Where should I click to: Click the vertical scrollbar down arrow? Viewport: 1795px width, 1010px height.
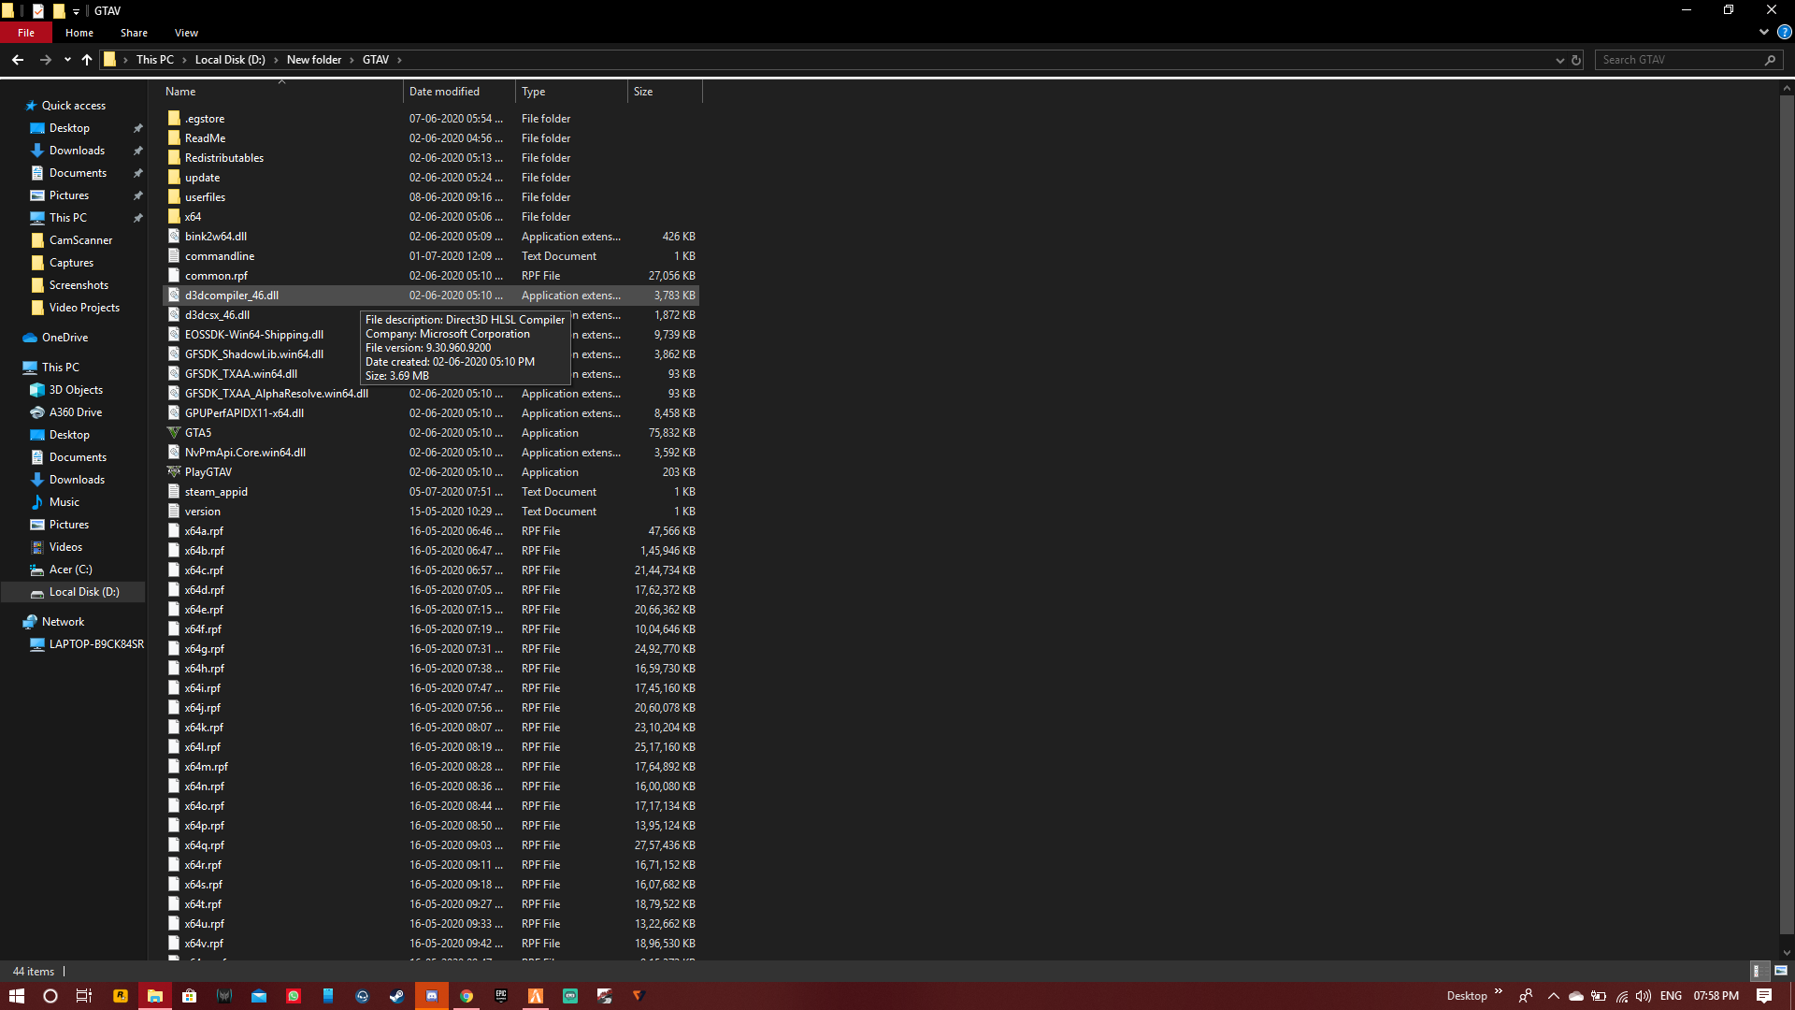[1787, 953]
